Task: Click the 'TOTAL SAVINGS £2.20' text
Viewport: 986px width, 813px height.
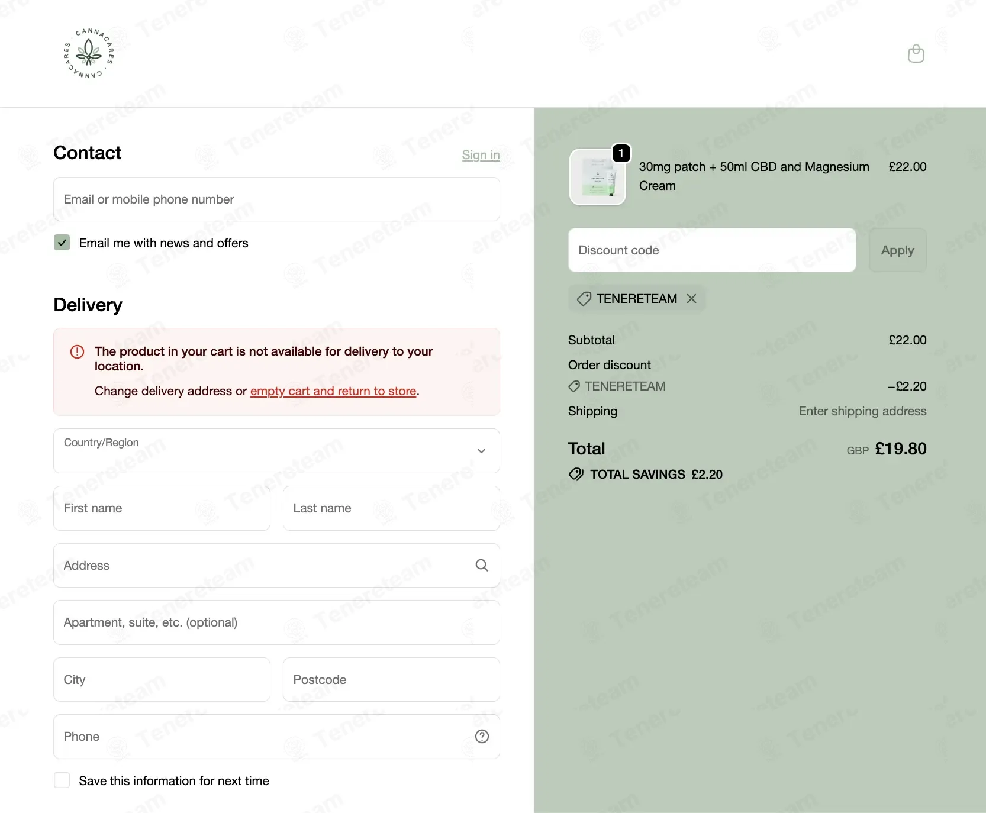Action: [x=656, y=475]
